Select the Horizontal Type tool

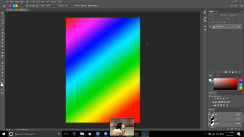coord(2,63)
